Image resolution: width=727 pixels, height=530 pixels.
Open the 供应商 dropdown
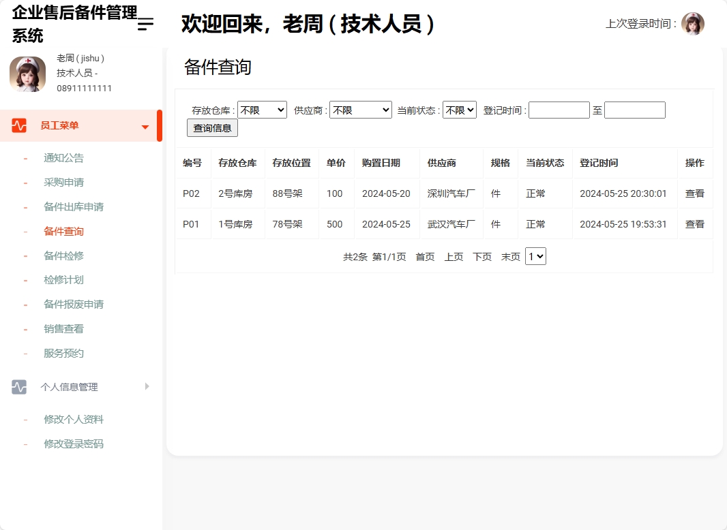pyautogui.click(x=361, y=109)
